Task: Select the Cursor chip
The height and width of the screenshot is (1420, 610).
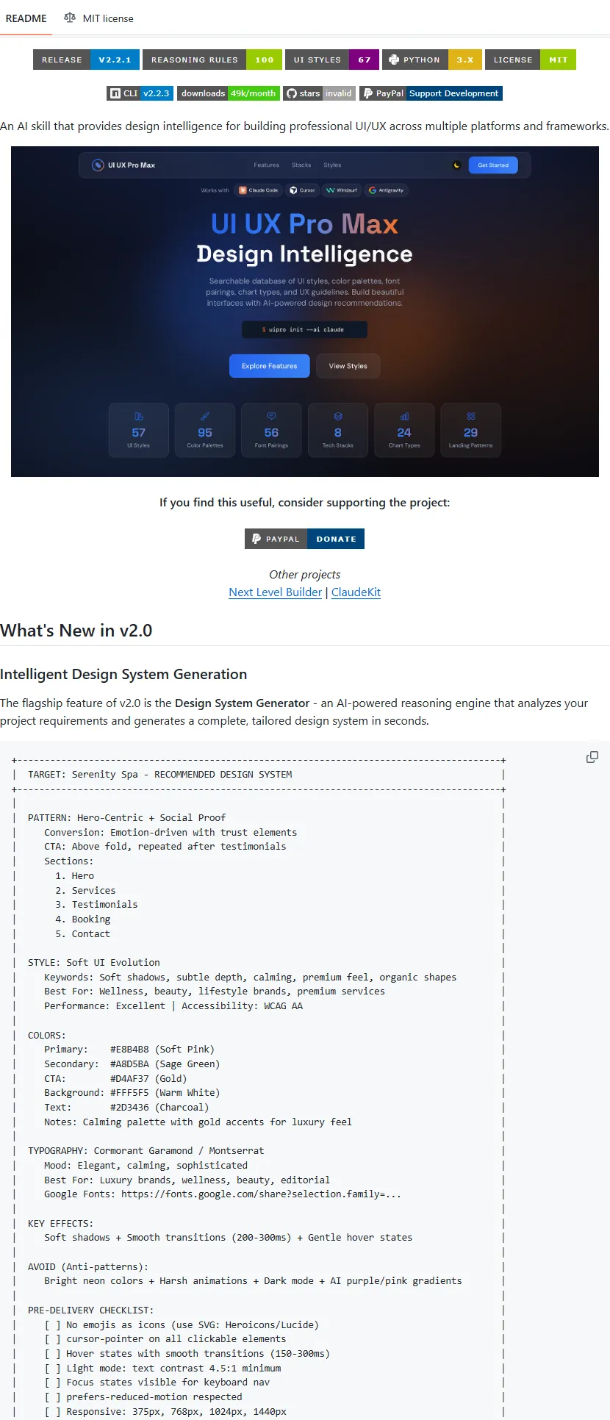Action: [x=302, y=190]
